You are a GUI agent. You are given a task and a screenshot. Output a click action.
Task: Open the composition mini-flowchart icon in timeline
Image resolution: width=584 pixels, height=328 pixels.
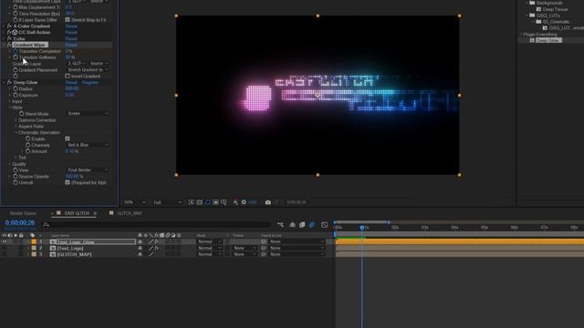coord(280,225)
